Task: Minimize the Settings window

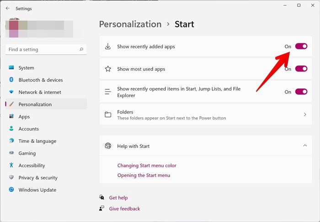Action: [x=285, y=5]
